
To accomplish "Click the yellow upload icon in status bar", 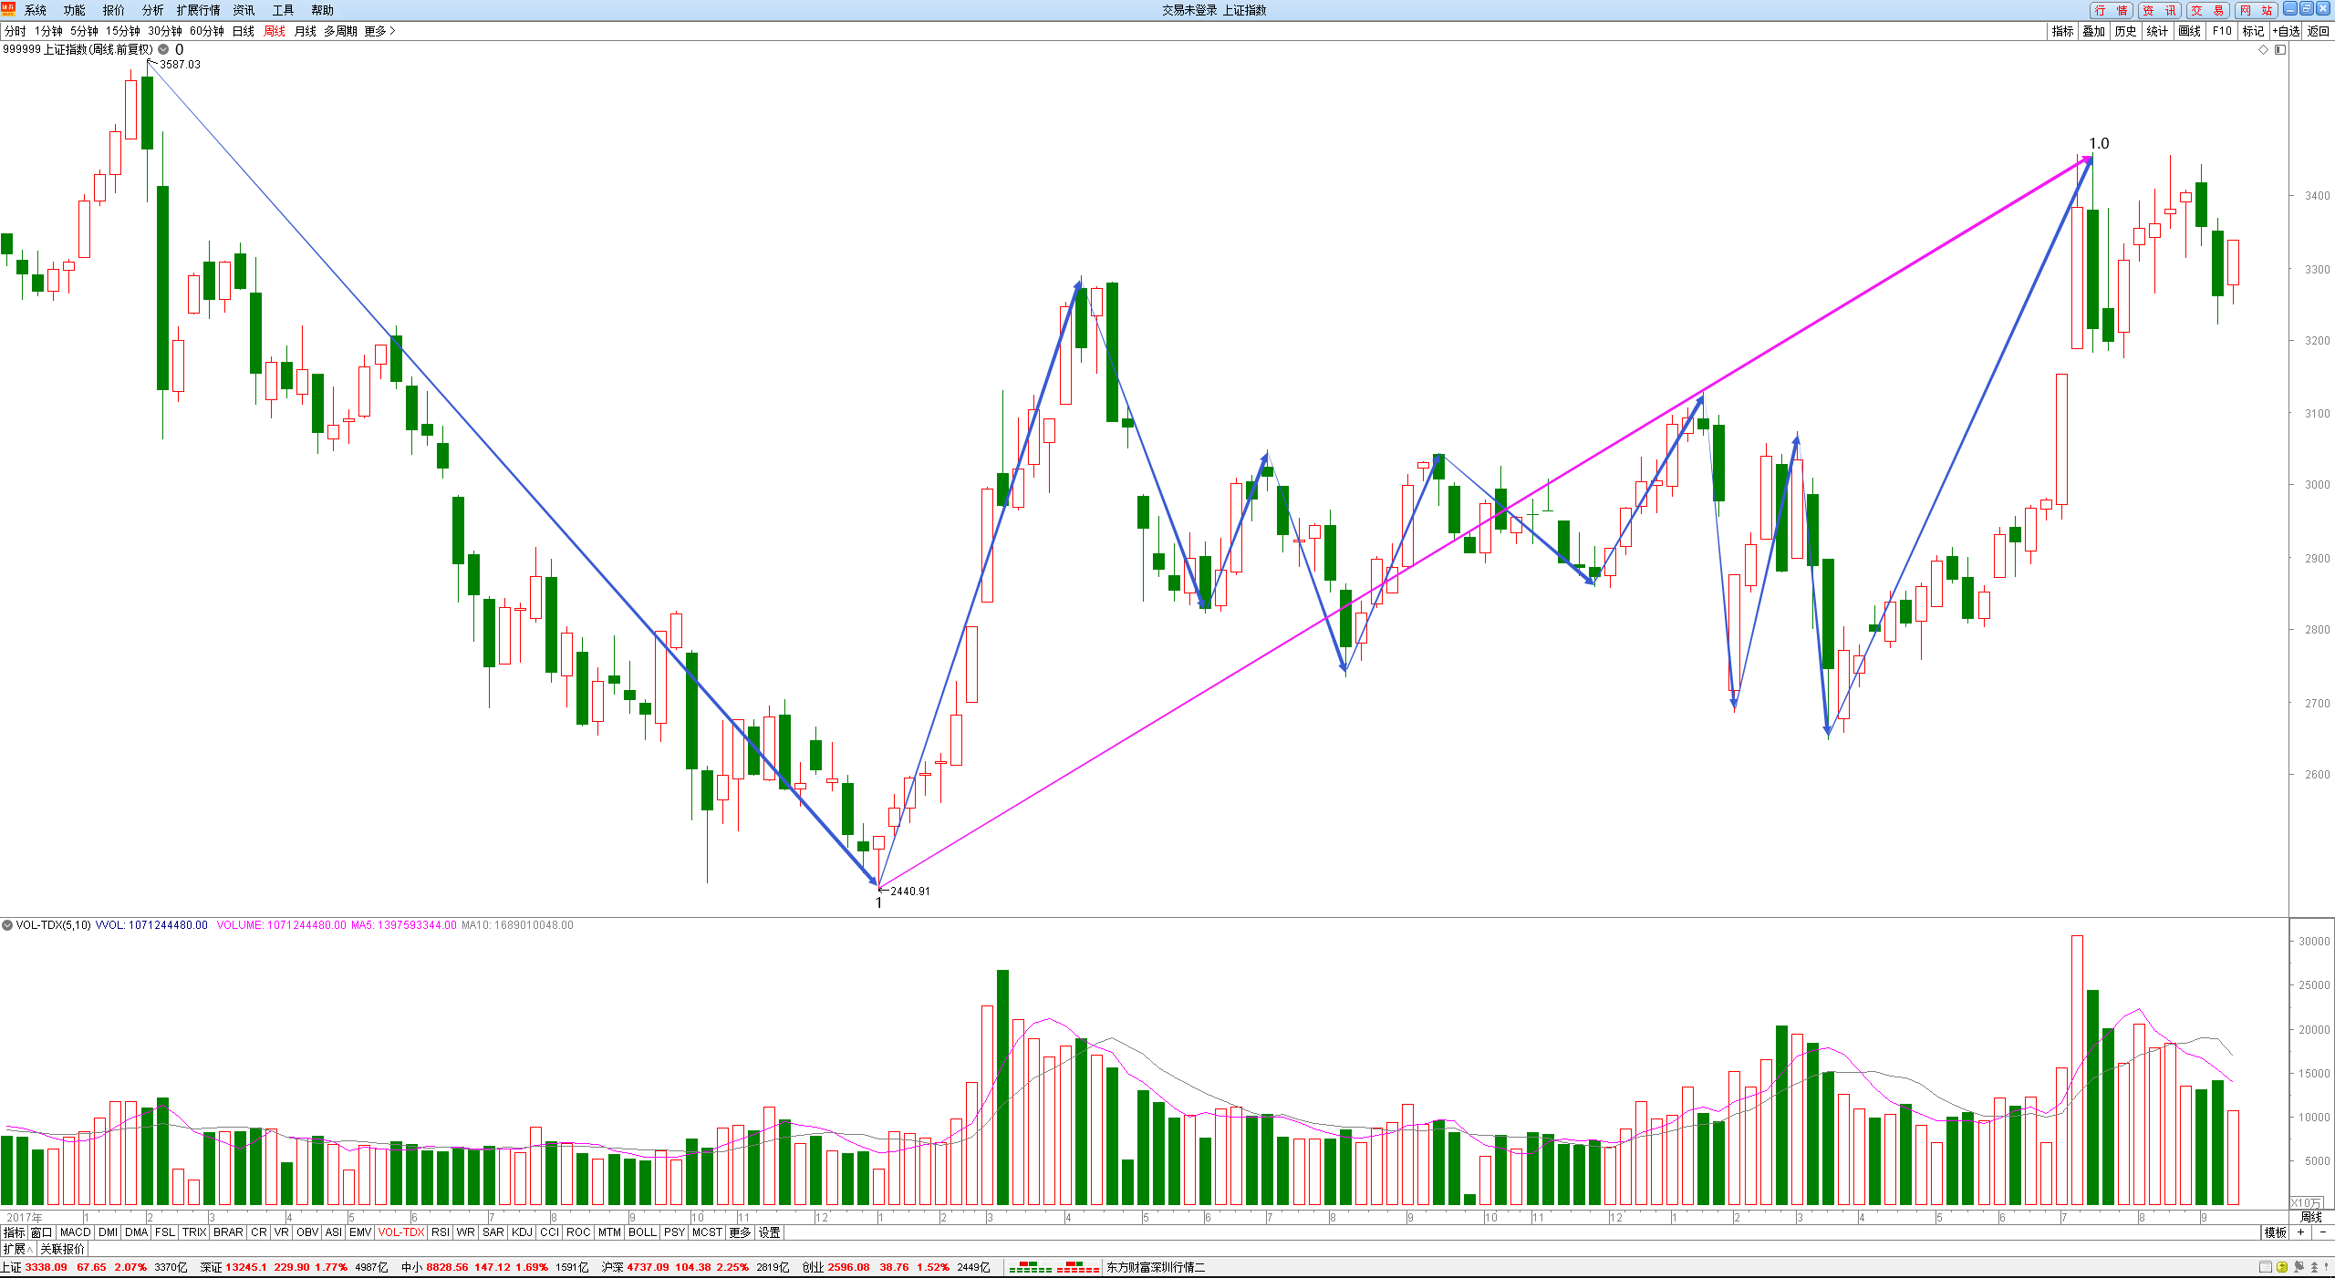I will [2282, 1267].
